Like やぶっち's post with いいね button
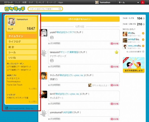Viewport: 149px width, 122px height. pyautogui.click(x=115, y=85)
